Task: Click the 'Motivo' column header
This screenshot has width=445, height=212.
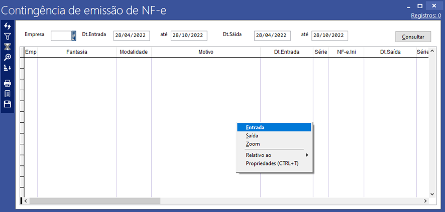Action: click(205, 52)
